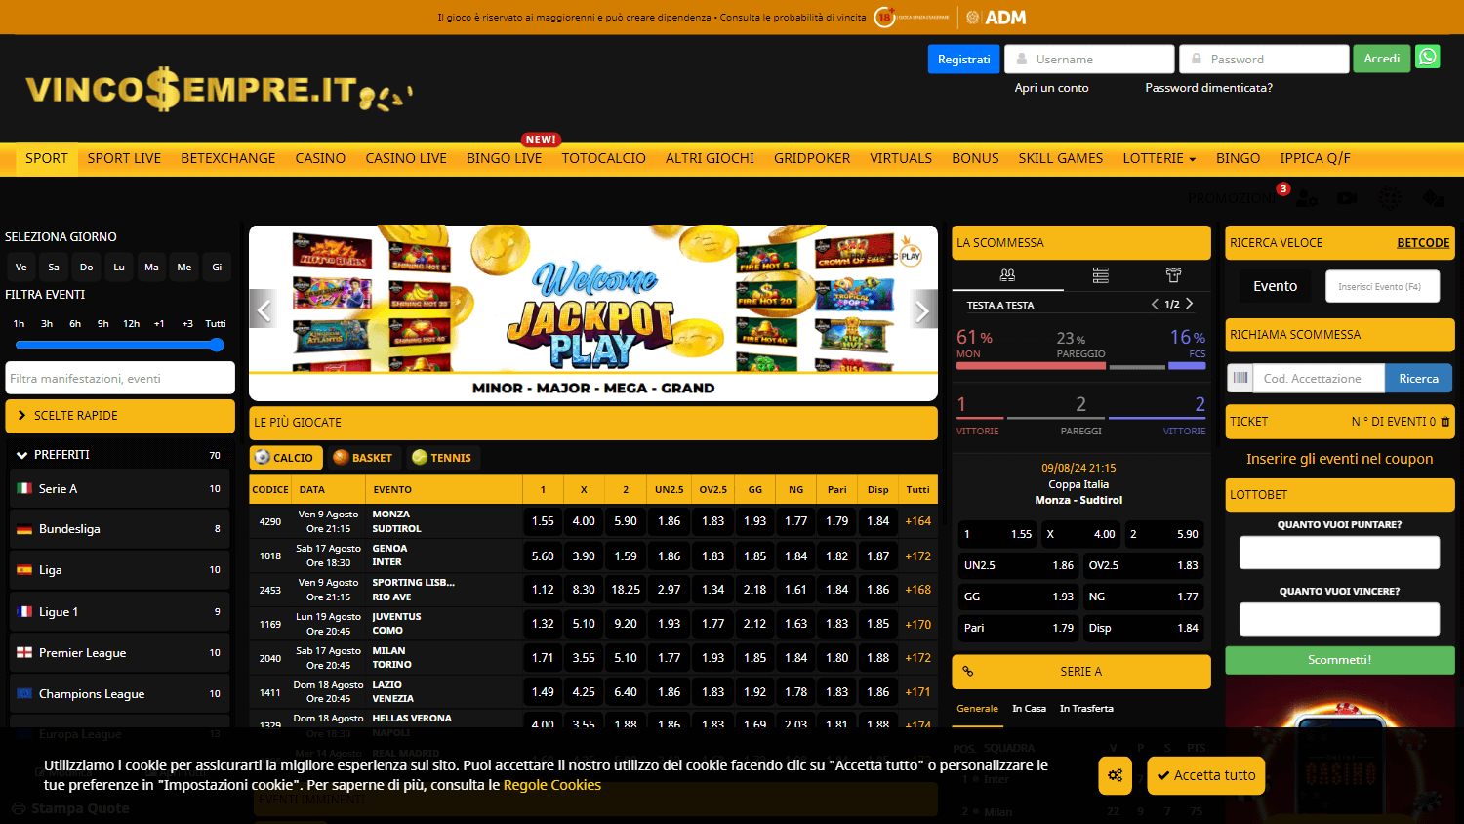This screenshot has height=824, width=1464.
Task: Select day Gi
Action: click(217, 267)
